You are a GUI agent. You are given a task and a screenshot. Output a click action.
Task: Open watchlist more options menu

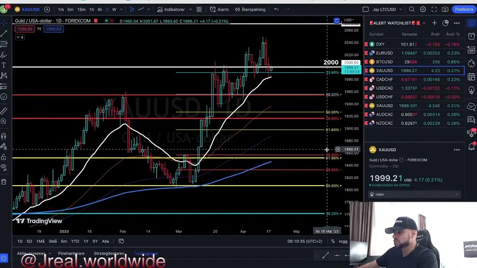tap(457, 23)
